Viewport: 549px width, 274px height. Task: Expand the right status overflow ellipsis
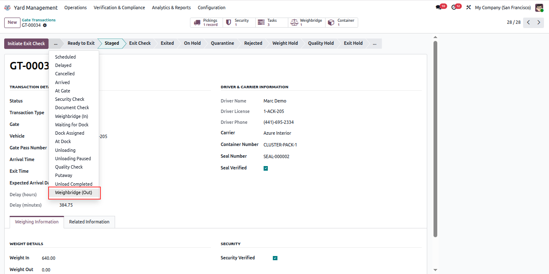(375, 44)
